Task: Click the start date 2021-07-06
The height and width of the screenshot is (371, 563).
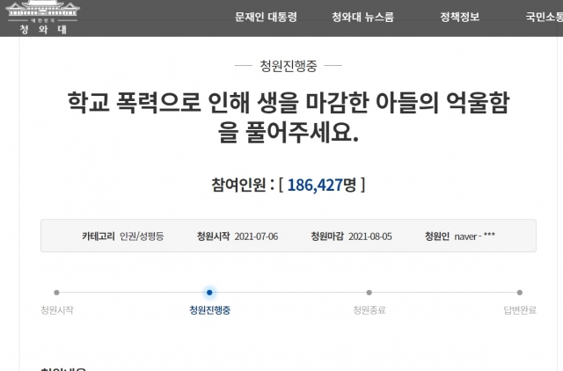Action: 256,236
